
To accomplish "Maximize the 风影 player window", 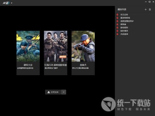I will pos(150,2).
